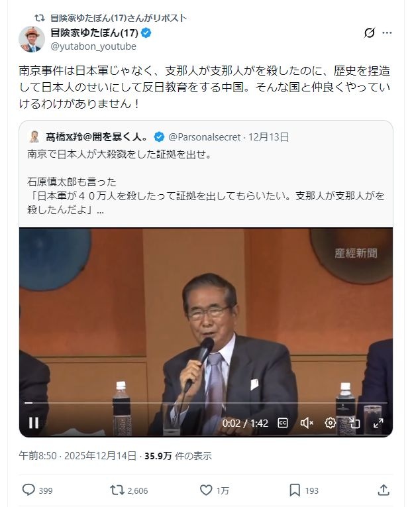The width and height of the screenshot is (410, 507).
Task: Click the video progress bar
Action: 206,403
